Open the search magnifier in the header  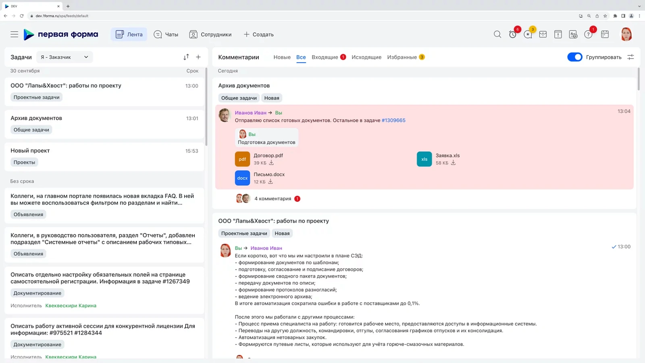click(497, 34)
